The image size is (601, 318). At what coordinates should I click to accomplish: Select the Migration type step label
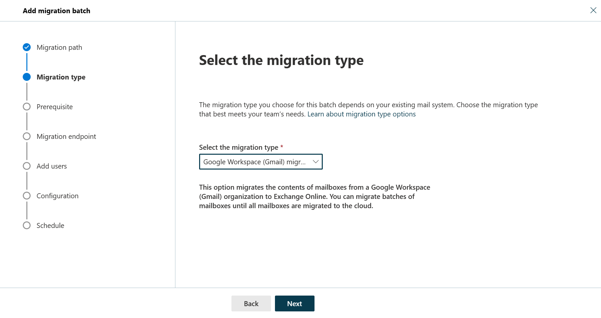(61, 77)
